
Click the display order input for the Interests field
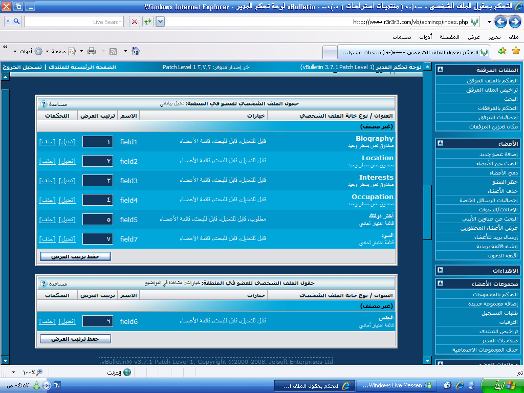[97, 181]
